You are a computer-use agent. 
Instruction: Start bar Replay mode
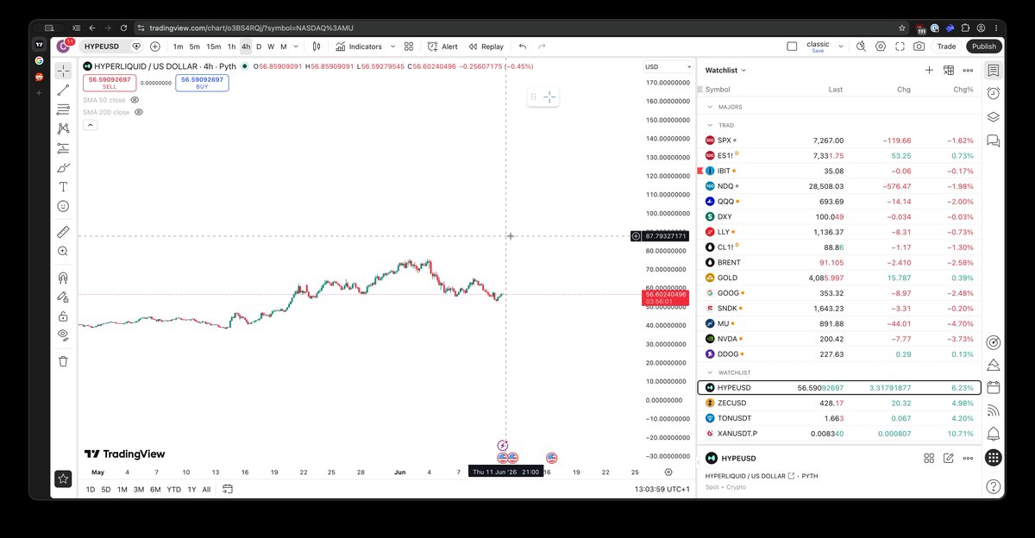tap(485, 47)
